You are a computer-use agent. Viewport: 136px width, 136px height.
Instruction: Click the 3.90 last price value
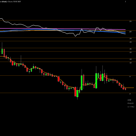129,100
